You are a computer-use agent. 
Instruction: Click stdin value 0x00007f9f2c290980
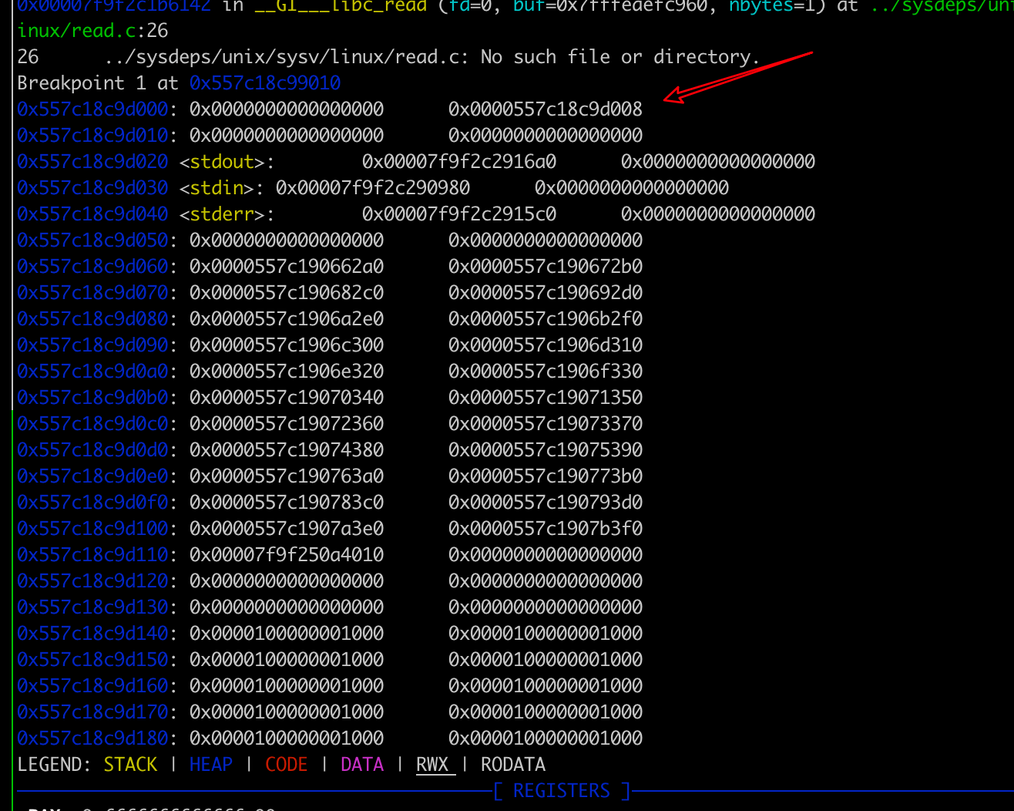point(373,188)
